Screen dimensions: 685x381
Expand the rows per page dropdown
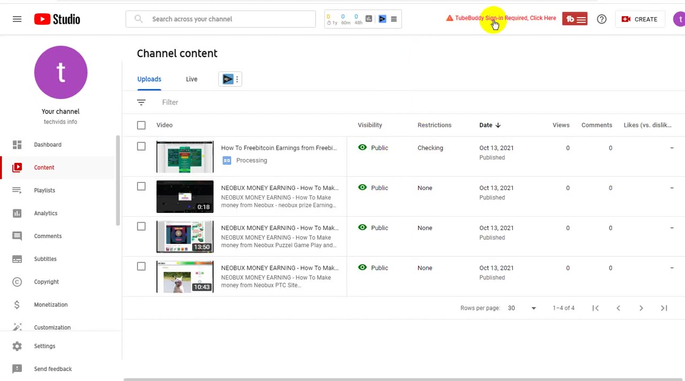click(522, 308)
